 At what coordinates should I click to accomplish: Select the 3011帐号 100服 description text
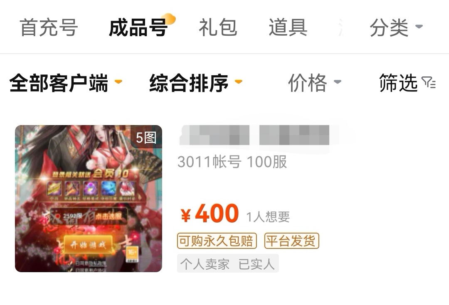[232, 162]
